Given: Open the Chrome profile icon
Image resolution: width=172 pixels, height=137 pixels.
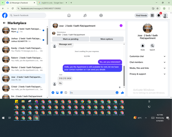Looking at the screenshot, I should coord(164,9).
